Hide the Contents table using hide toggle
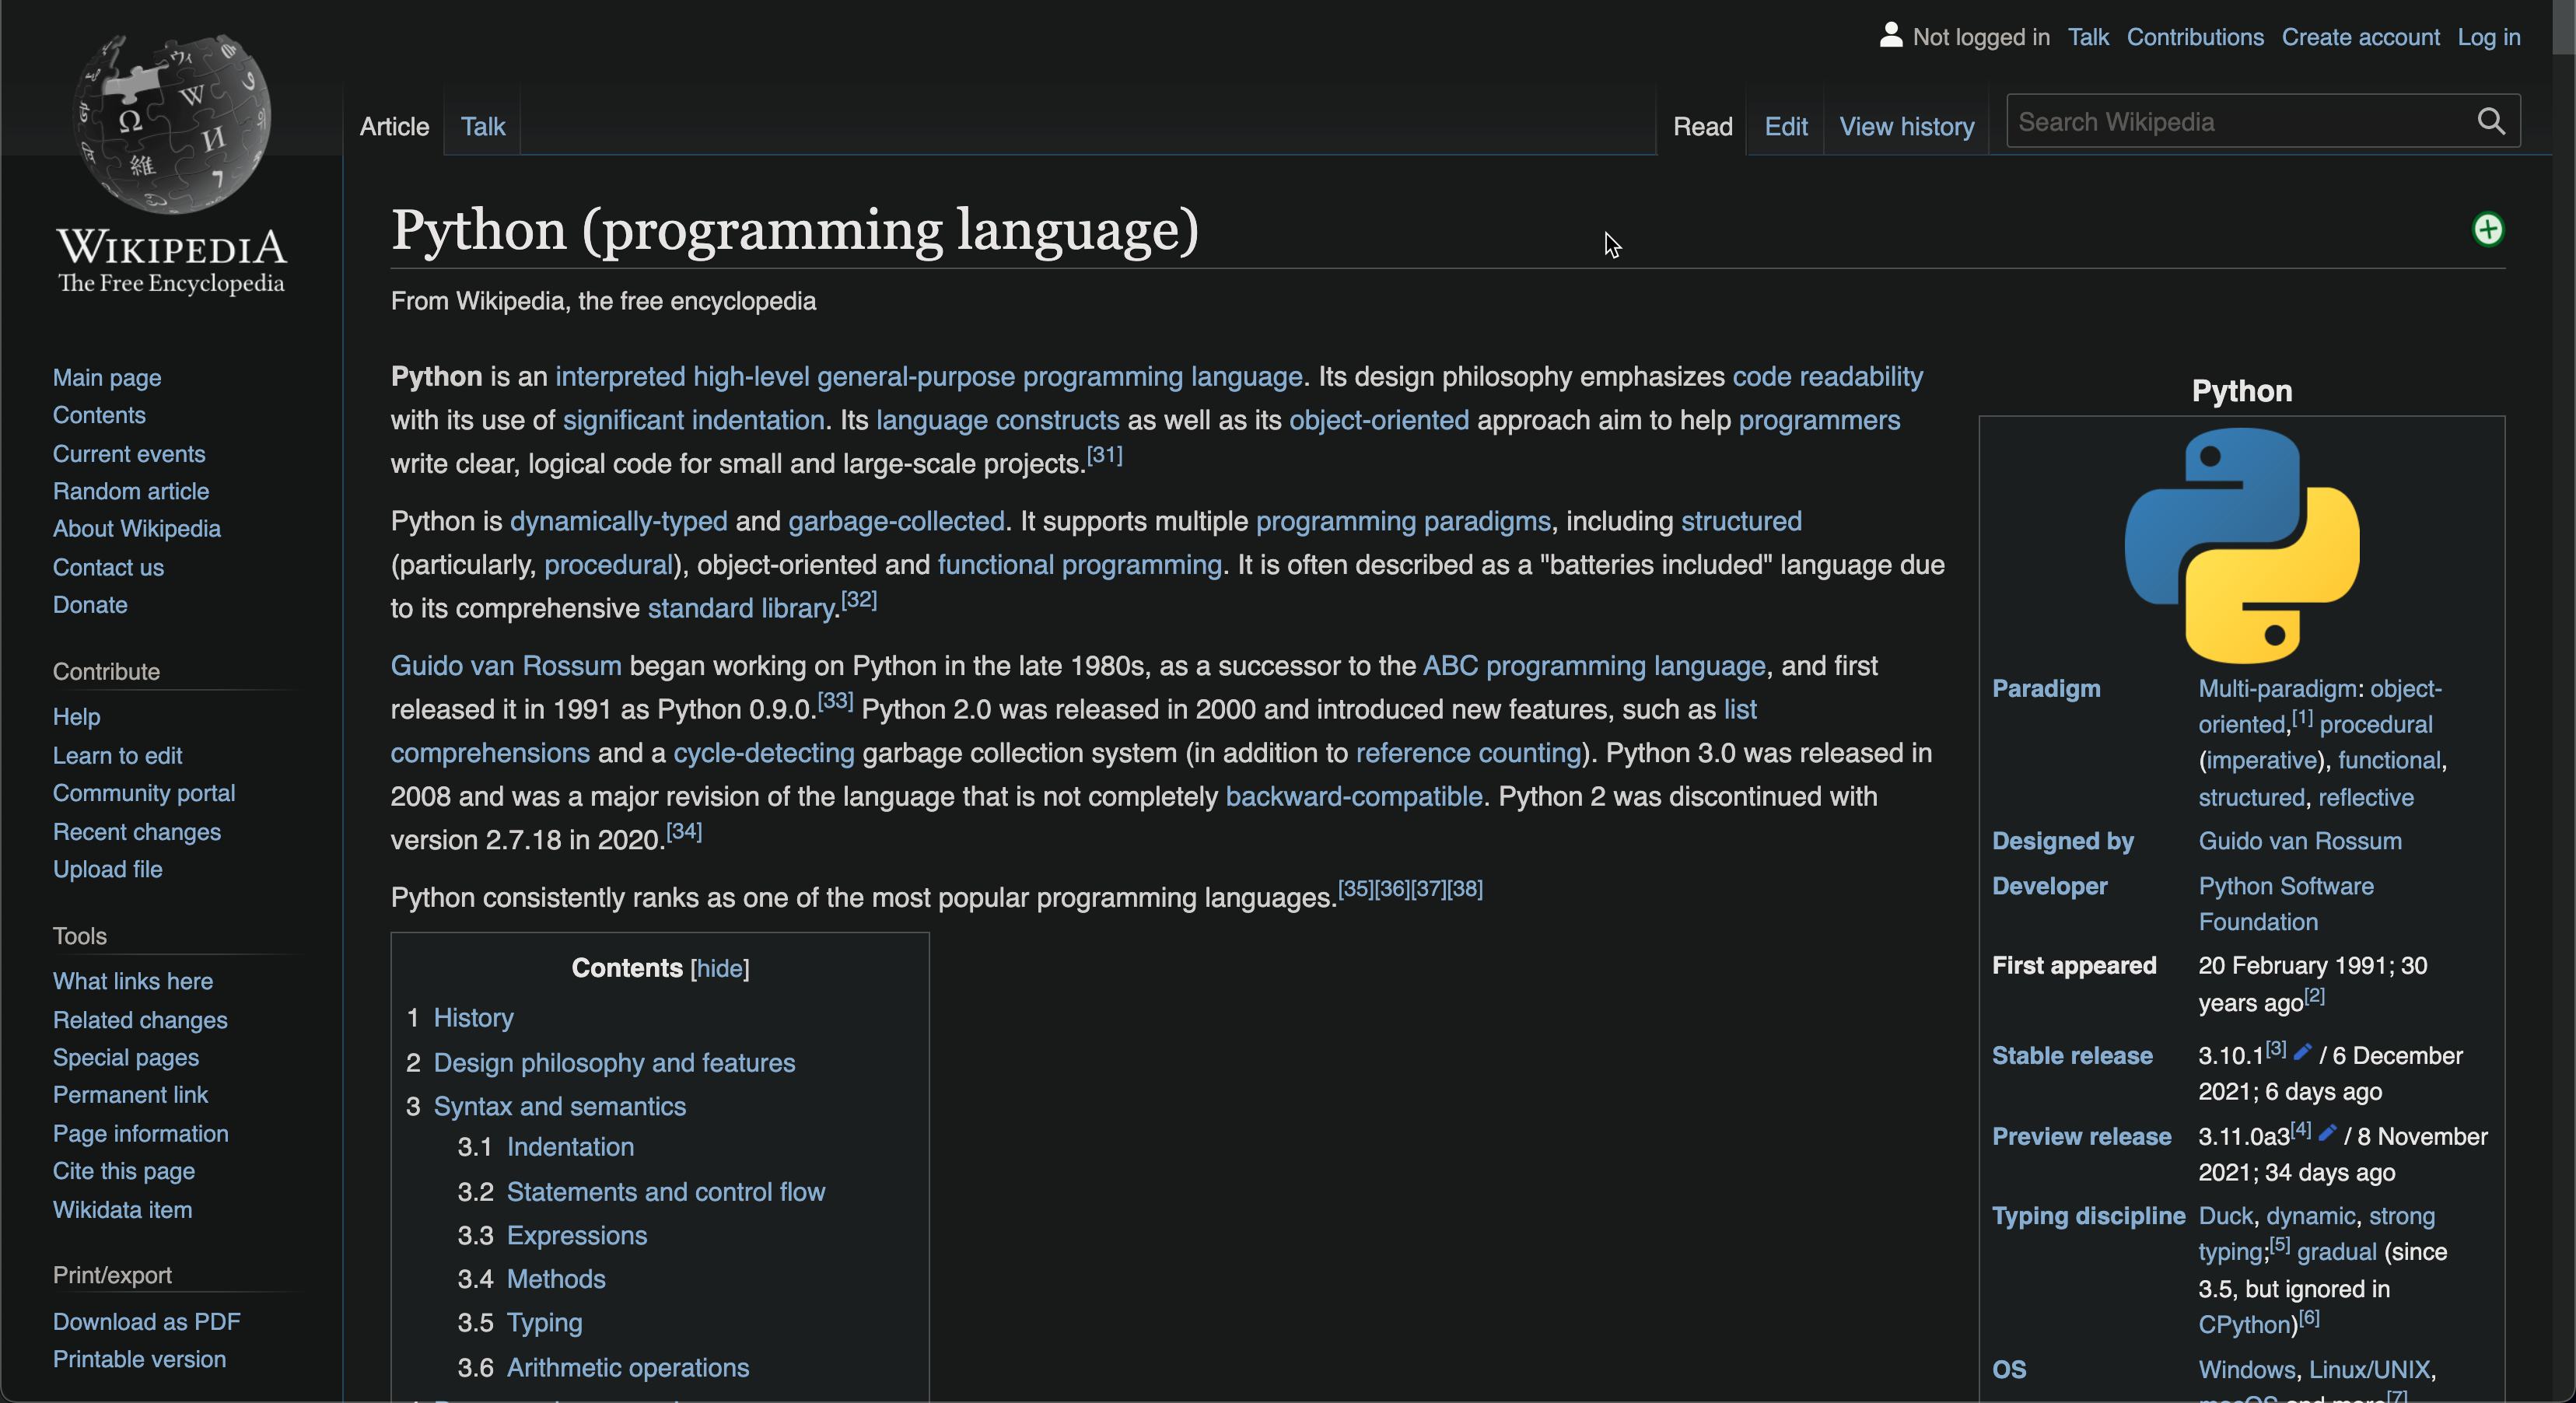The height and width of the screenshot is (1403, 2576). [x=719, y=967]
